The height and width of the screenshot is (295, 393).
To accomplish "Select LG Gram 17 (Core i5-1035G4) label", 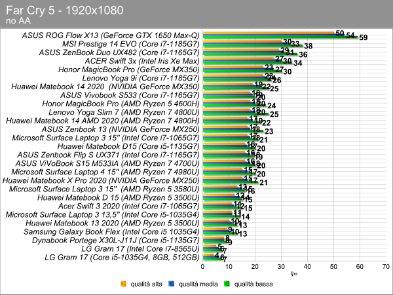I will click(122, 257).
